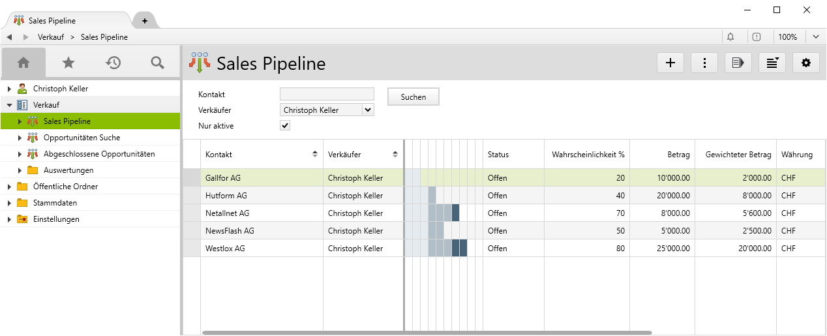Click the plus button to add opportunity
Screen dimensions: 827x336
pos(670,63)
